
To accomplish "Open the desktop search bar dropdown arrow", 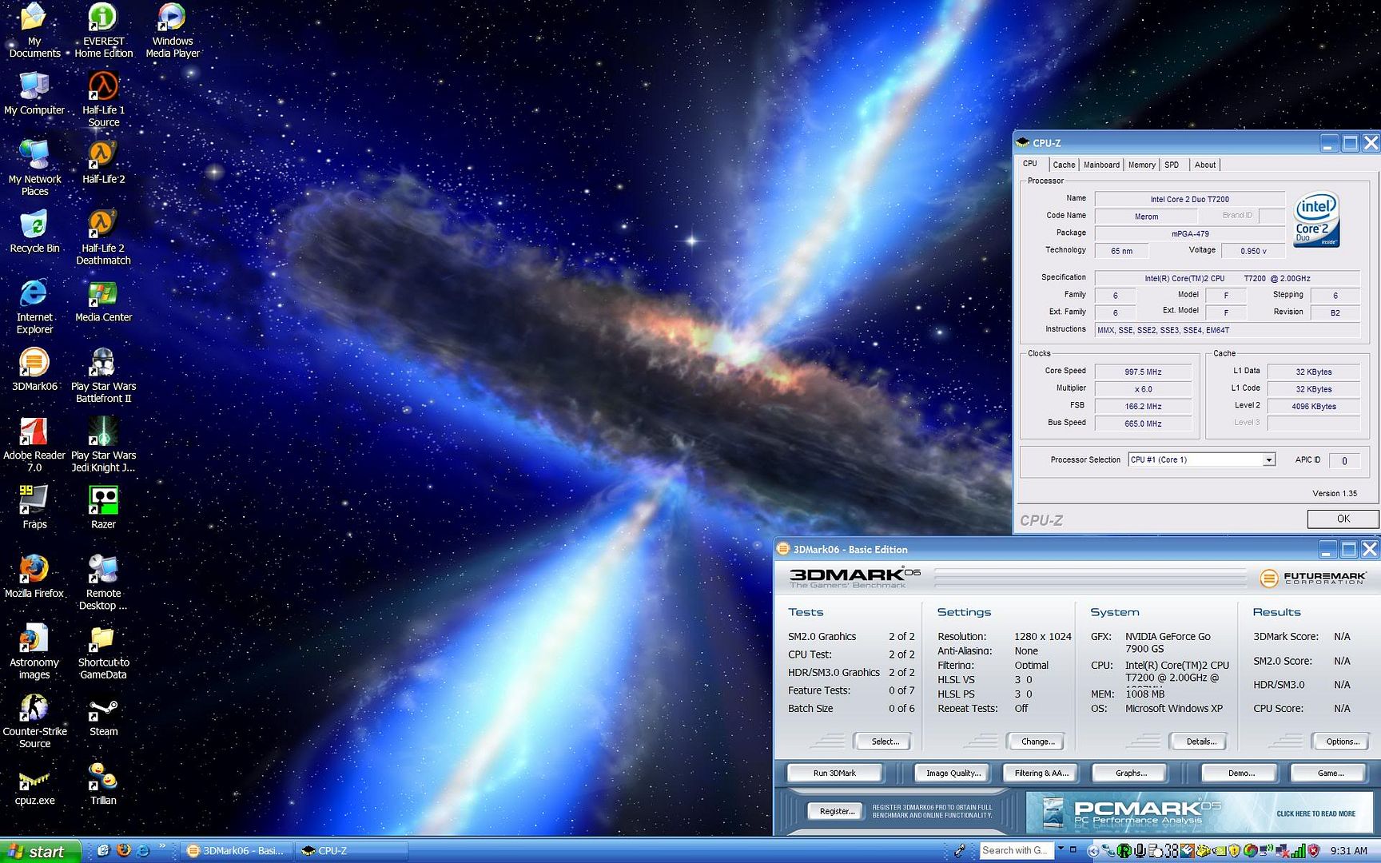I will click(x=1061, y=849).
